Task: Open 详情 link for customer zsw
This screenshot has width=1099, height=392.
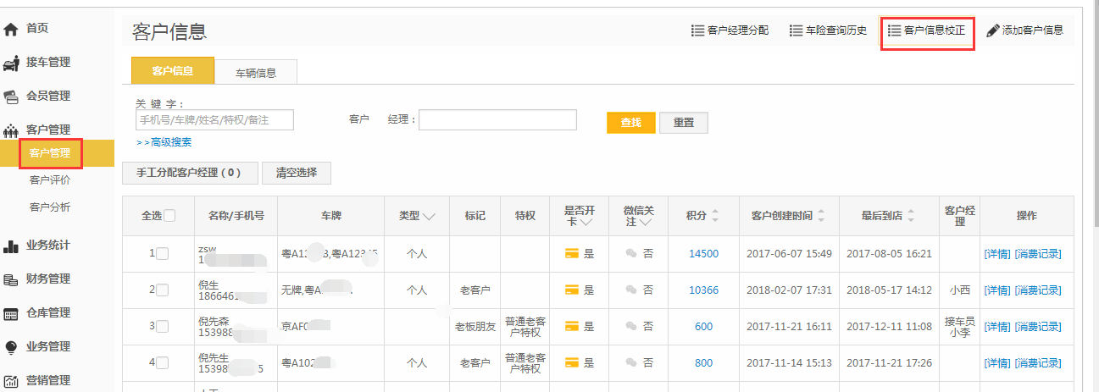Action: tap(997, 254)
